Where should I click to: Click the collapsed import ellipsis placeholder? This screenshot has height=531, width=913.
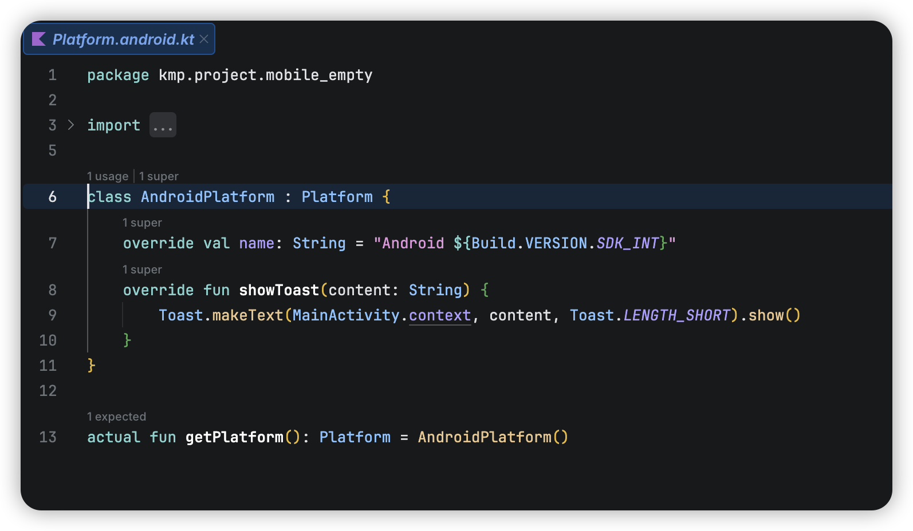click(163, 125)
